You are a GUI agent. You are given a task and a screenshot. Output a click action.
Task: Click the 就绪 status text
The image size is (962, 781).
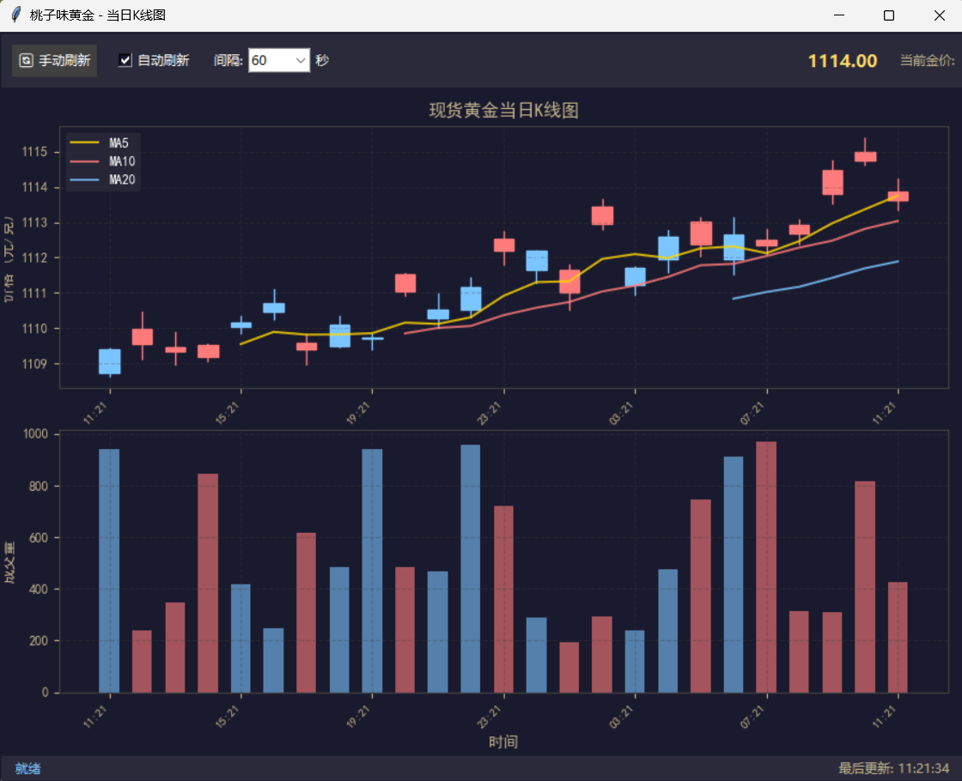pyautogui.click(x=27, y=768)
